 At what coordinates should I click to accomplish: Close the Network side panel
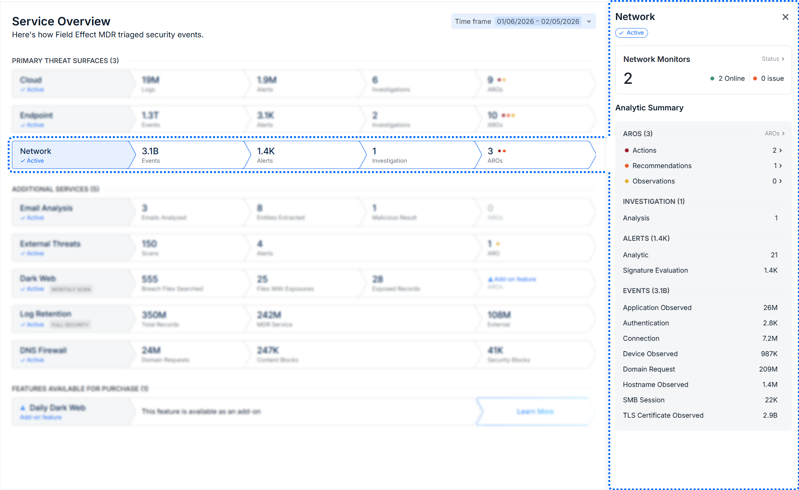pyautogui.click(x=785, y=17)
